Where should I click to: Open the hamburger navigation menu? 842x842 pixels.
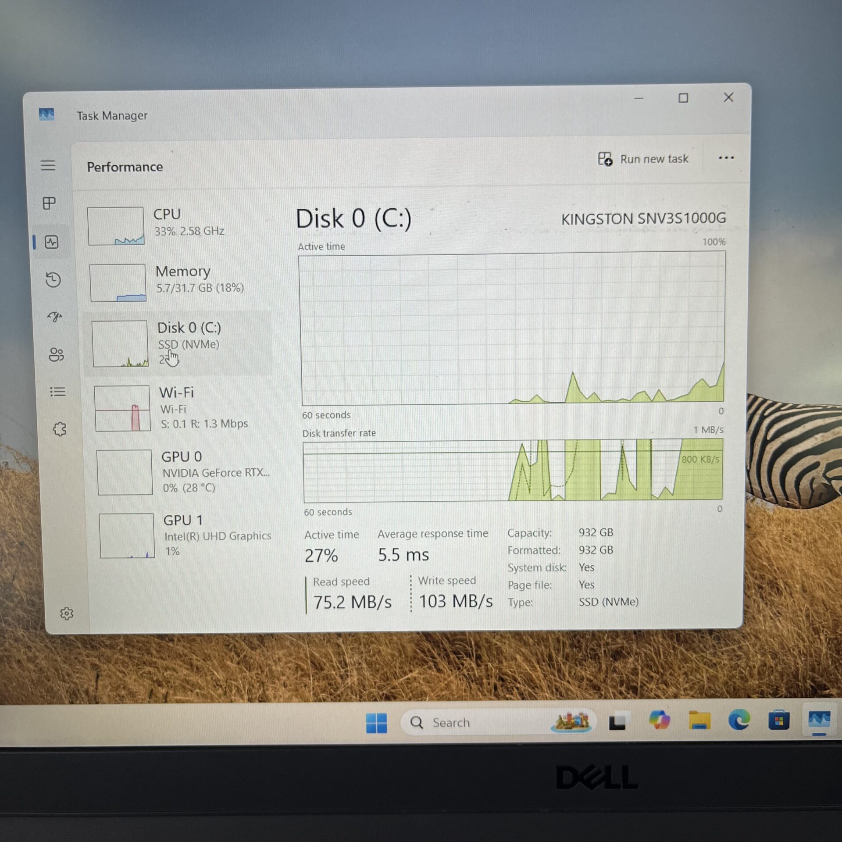pos(48,165)
